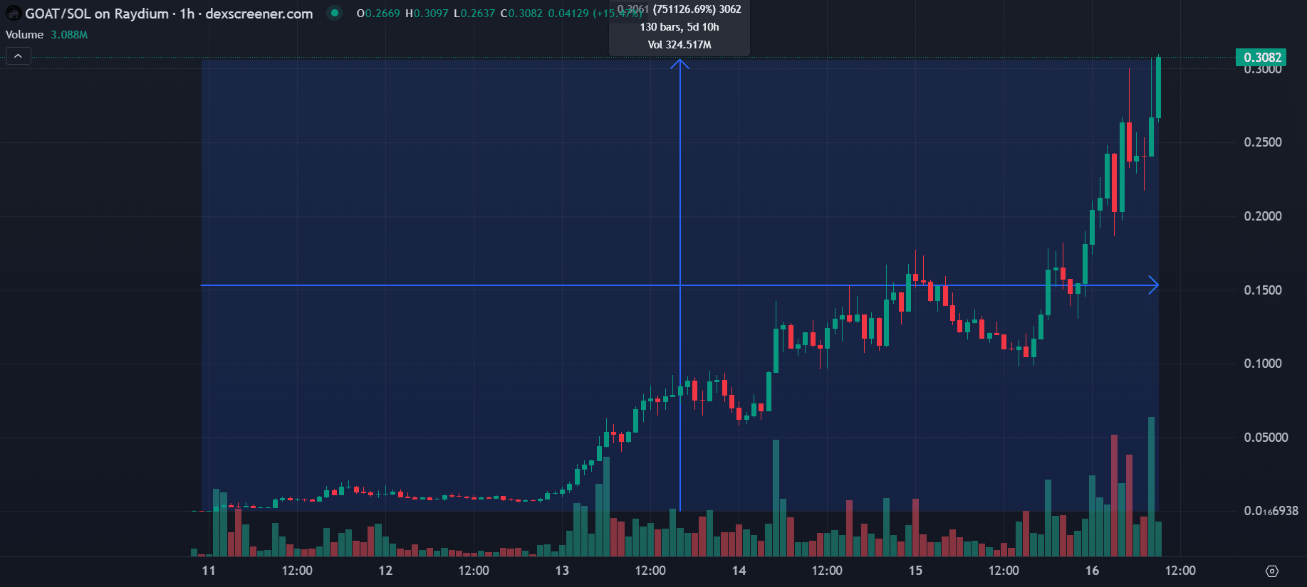This screenshot has height=587, width=1307.
Task: Click the green market status dot
Action: [334, 13]
